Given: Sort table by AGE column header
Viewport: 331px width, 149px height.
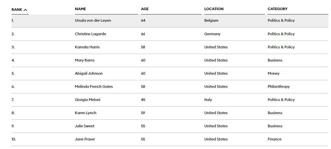Looking at the screenshot, I should pos(145,9).
